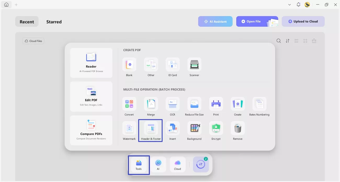This screenshot has width=340, height=182.
Task: Click the Cloud button in dock
Action: pyautogui.click(x=178, y=165)
